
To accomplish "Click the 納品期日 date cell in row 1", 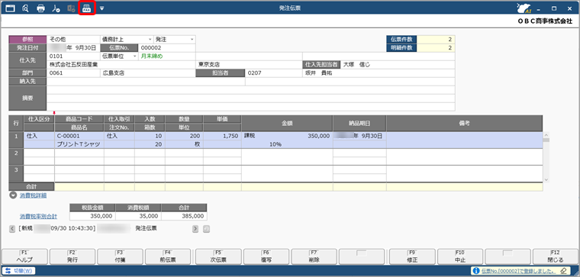I will click(359, 136).
